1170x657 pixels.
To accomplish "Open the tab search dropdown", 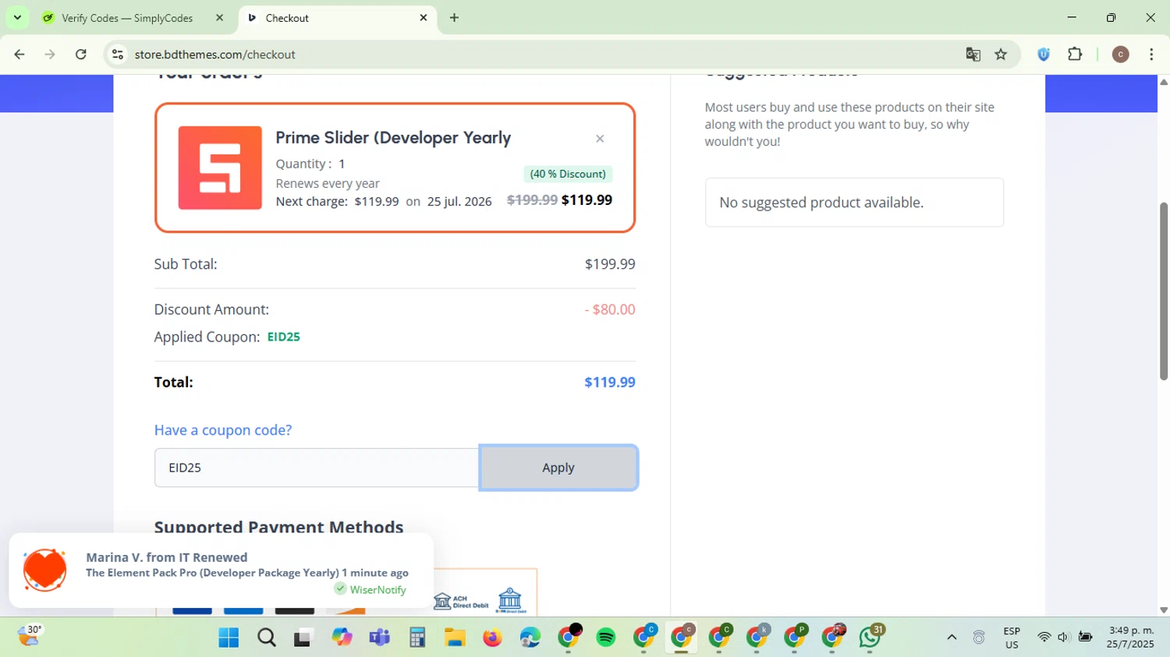I will click(17, 18).
